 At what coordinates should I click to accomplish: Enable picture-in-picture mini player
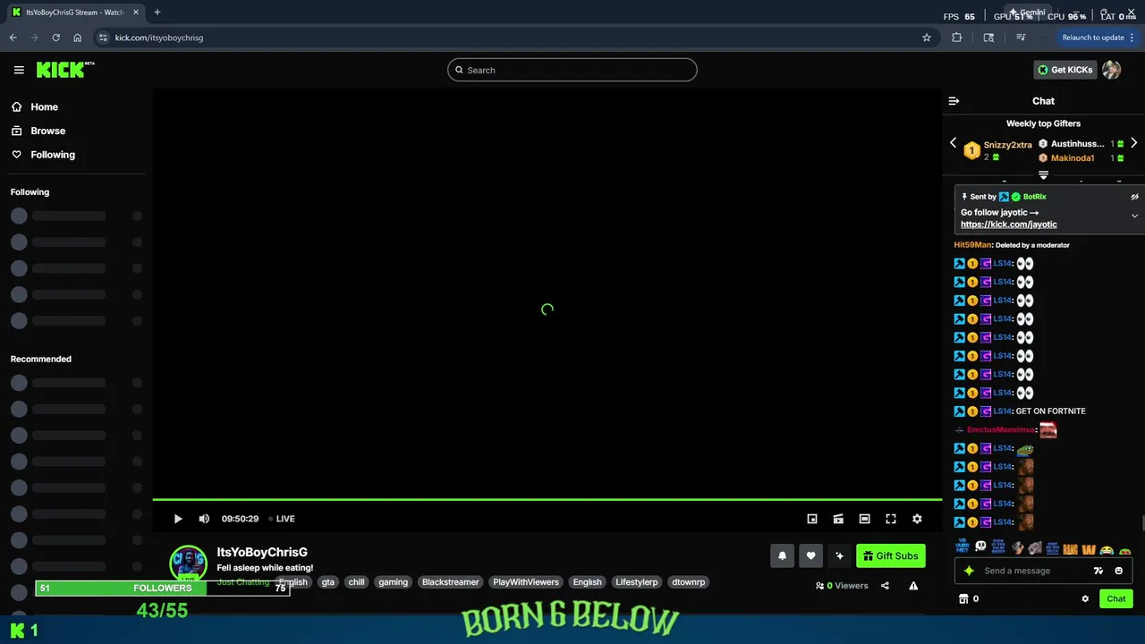point(812,519)
